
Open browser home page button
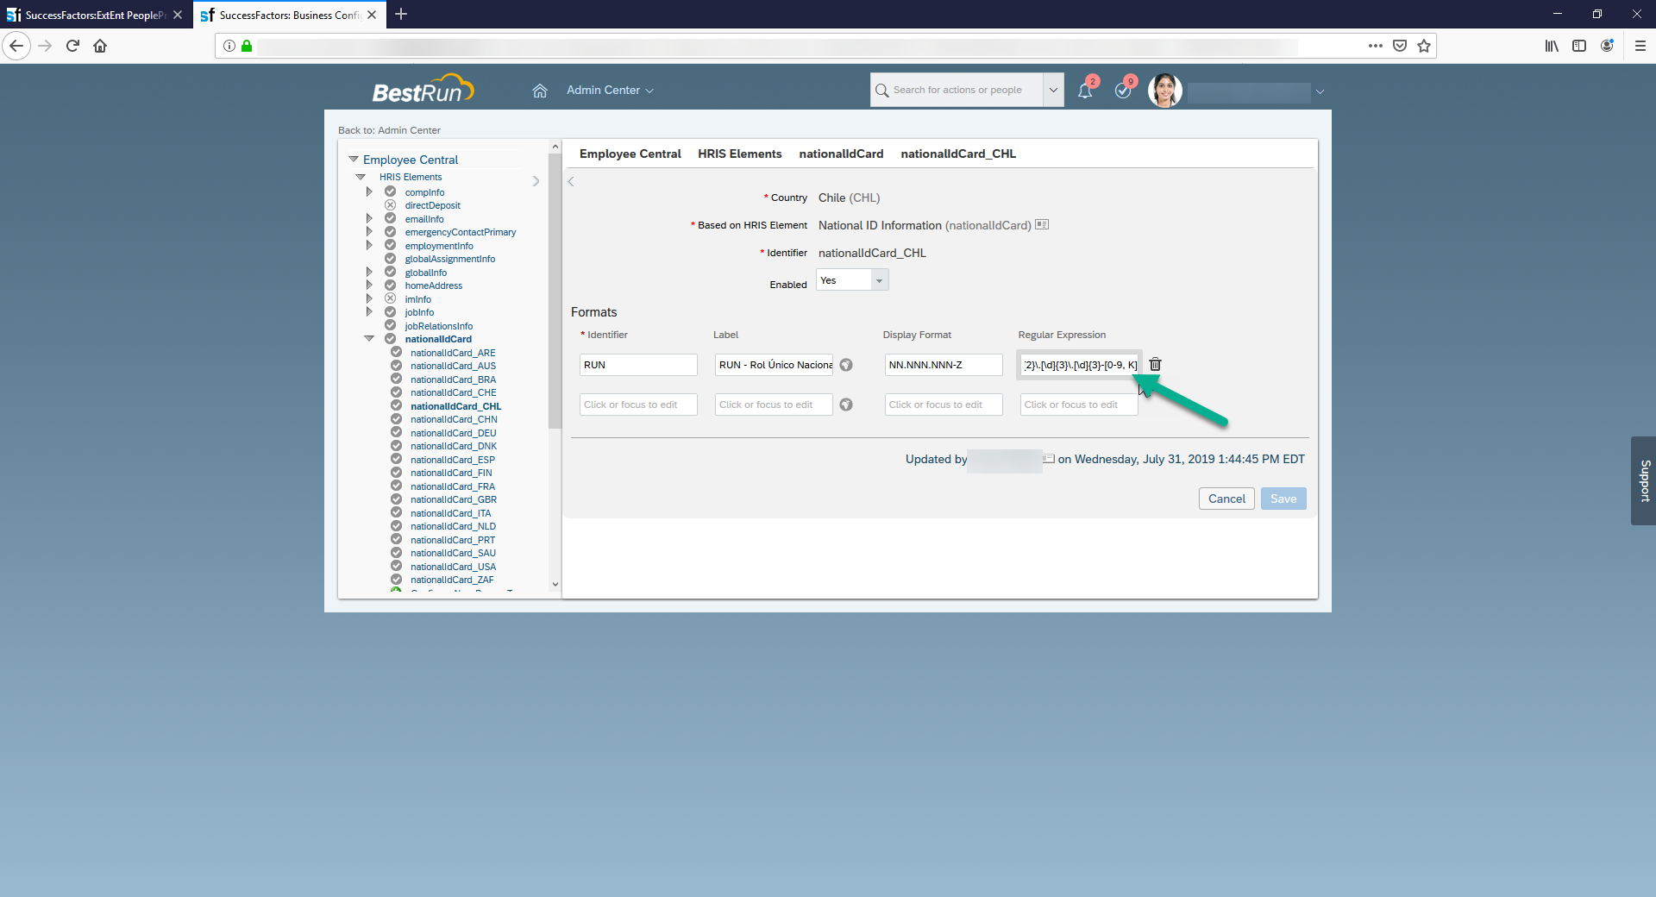click(100, 46)
